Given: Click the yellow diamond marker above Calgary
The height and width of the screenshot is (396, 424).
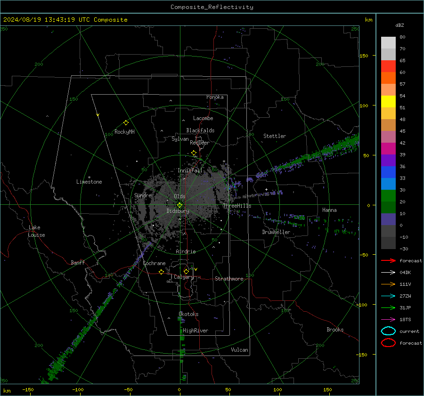Looking at the screenshot, I should coord(186,271).
